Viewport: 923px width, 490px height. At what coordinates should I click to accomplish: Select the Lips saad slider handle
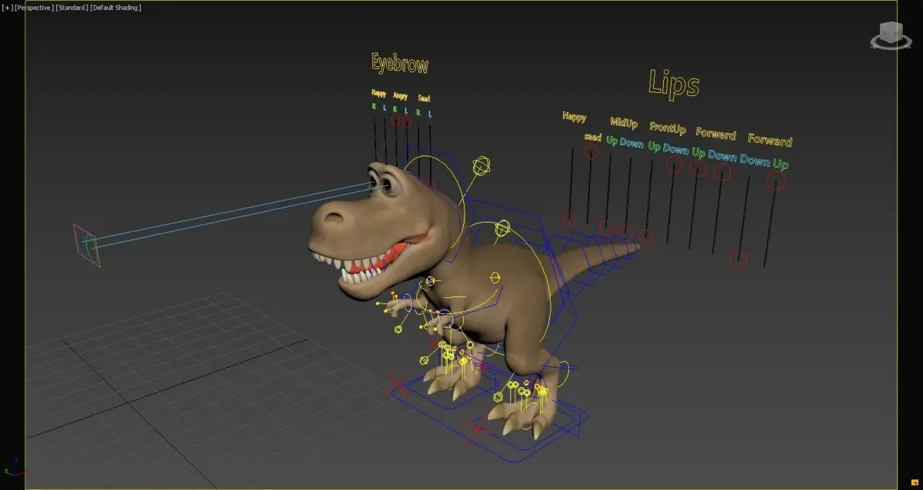[x=591, y=151]
